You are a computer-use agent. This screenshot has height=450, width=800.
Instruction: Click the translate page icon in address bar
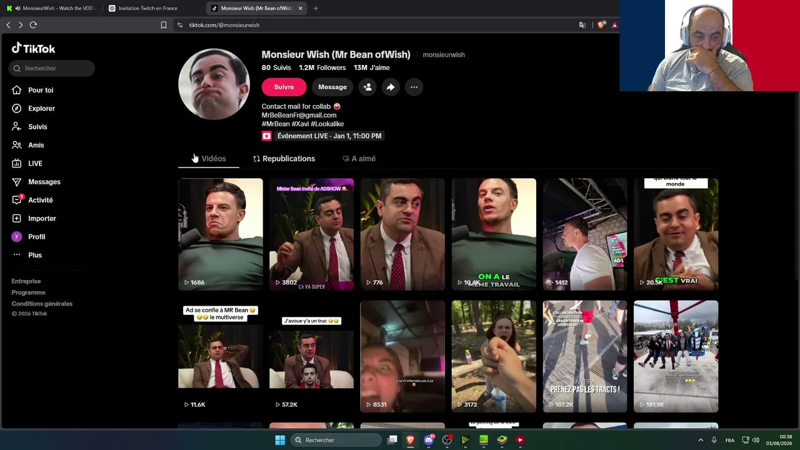point(582,25)
